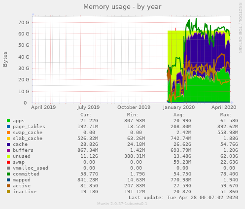Click the 'October 2019' x-axis label

134,107
